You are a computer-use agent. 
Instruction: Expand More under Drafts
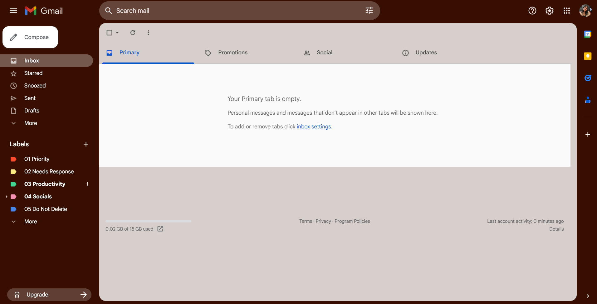click(31, 123)
